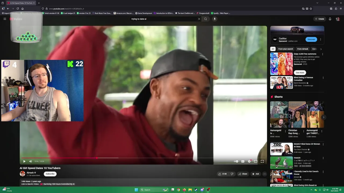Go to full screen mode

[262, 161]
